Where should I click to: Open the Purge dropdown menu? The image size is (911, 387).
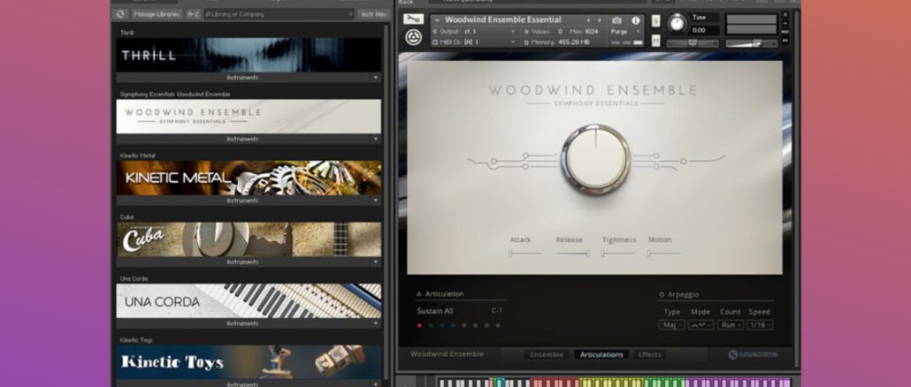click(627, 32)
